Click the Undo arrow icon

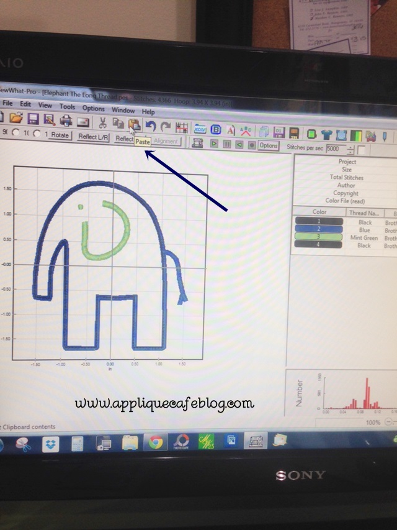pos(151,125)
